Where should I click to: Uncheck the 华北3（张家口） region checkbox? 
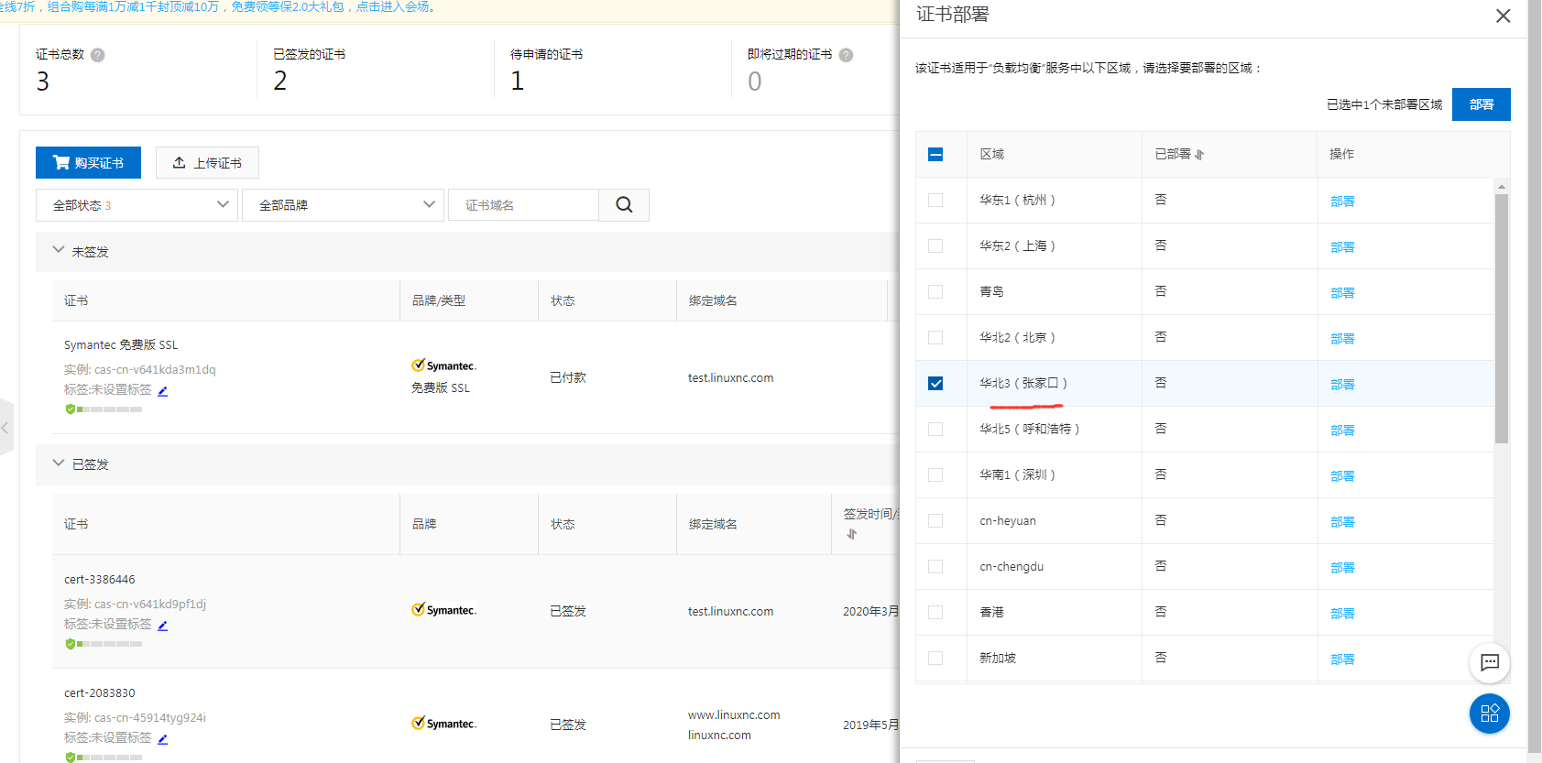pos(935,383)
